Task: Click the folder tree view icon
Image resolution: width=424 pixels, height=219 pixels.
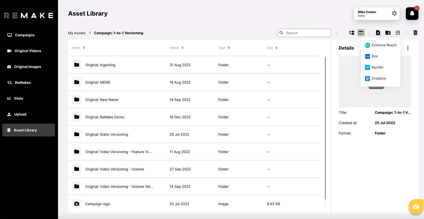Action: coord(352,33)
